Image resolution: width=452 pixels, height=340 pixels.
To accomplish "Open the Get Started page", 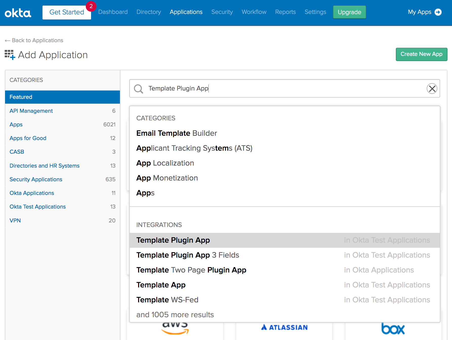I will pyautogui.click(x=67, y=12).
